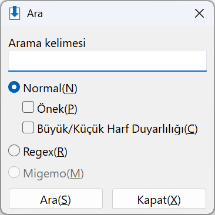This screenshot has height=215, width=215.
Task: Click the Normal(N) label text
Action: [x=50, y=88]
